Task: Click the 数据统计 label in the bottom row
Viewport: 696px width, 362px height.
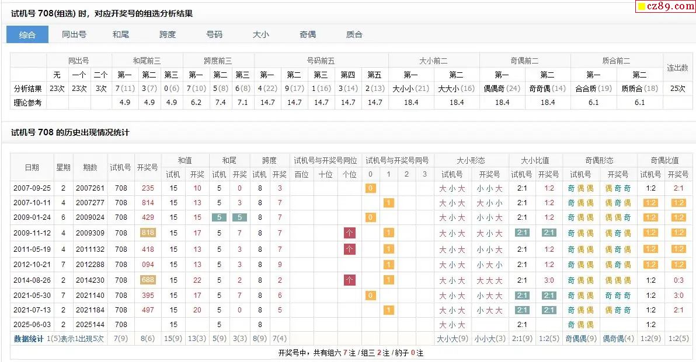Action: coord(29,339)
